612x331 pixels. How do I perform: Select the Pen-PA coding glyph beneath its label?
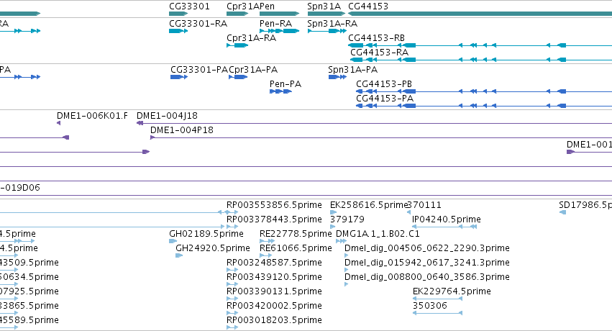280,91
